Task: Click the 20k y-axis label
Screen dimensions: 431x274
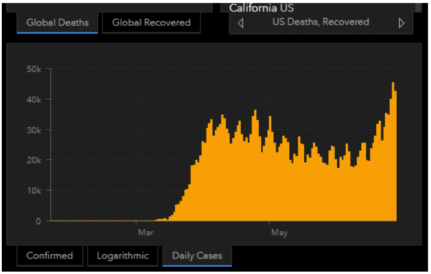Action: click(x=34, y=160)
